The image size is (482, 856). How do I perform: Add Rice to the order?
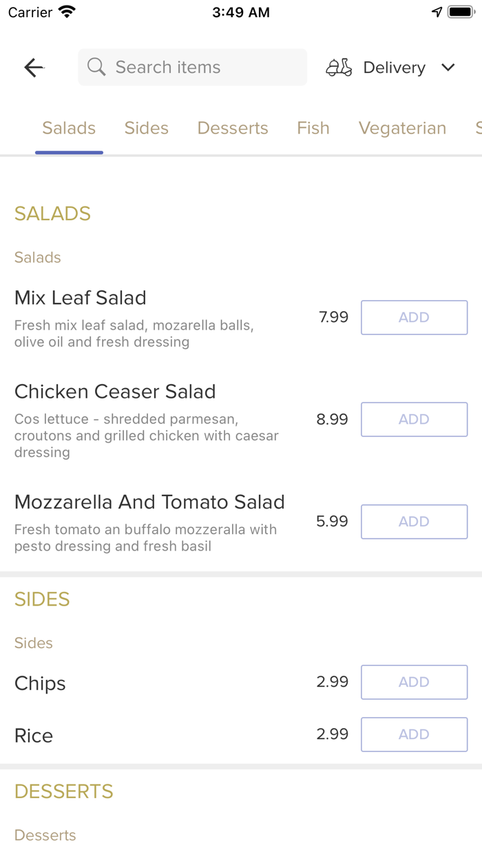[x=414, y=734]
